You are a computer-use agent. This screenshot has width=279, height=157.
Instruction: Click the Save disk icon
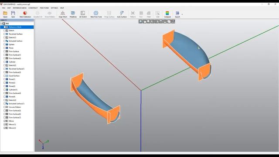coord(13,14)
